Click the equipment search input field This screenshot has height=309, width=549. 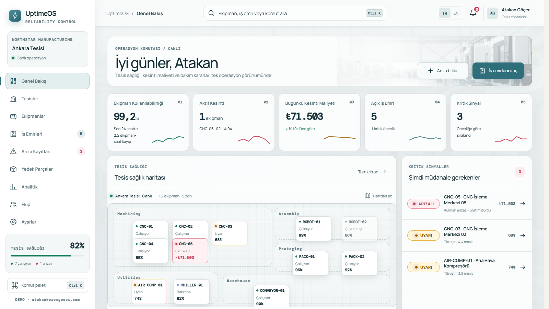point(295,13)
